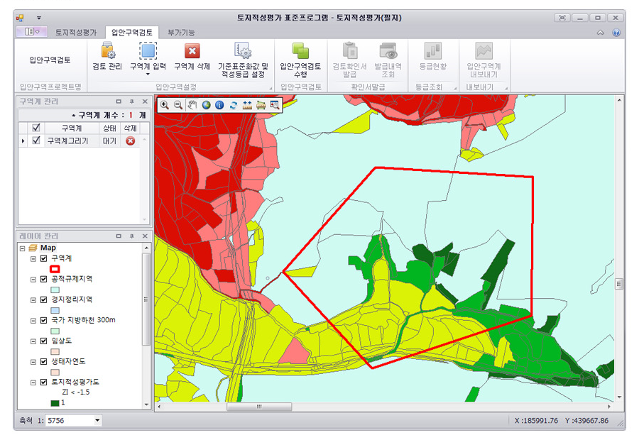Screen dimensions: 639x440
Task: Toggle the 토지적성평가도 layer checkbox
Action: [x=43, y=382]
